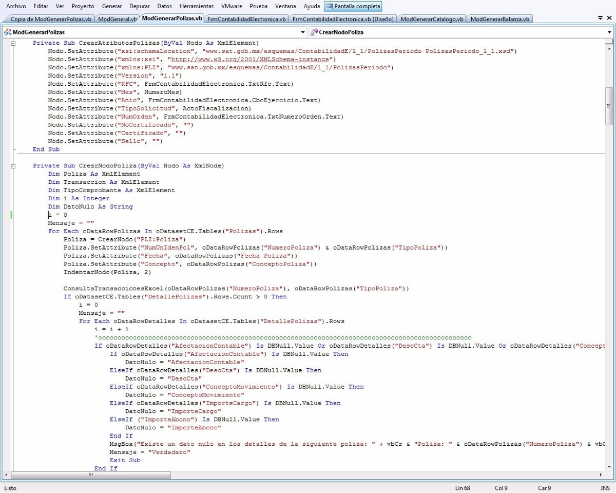The width and height of the screenshot is (616, 493).
Task: Switch to Copia de ModGenerarPolizas.vb tab
Action: coord(51,19)
